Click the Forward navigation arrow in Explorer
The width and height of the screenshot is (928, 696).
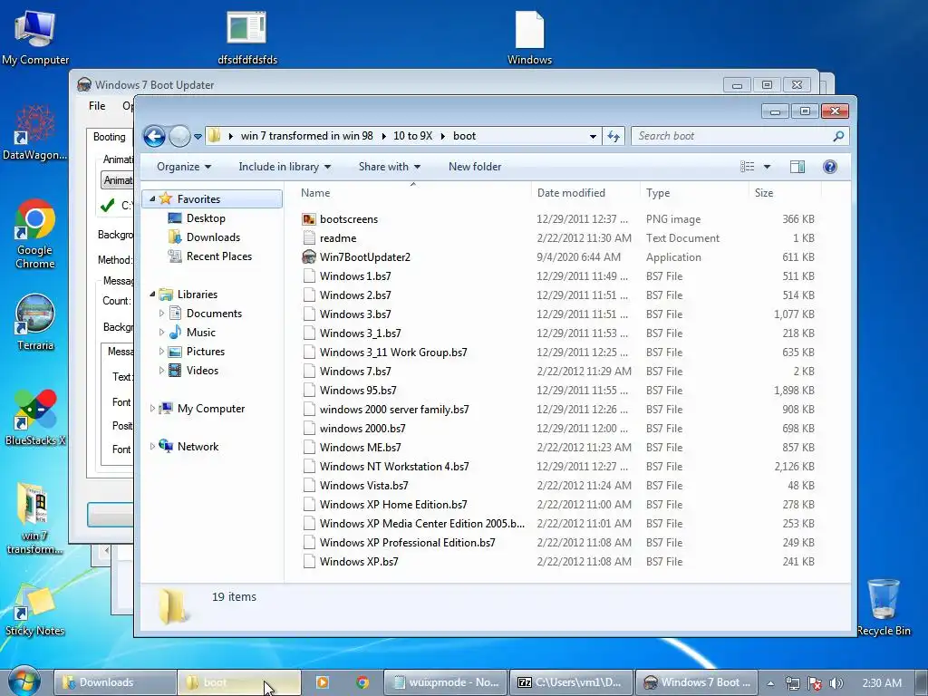coord(179,136)
